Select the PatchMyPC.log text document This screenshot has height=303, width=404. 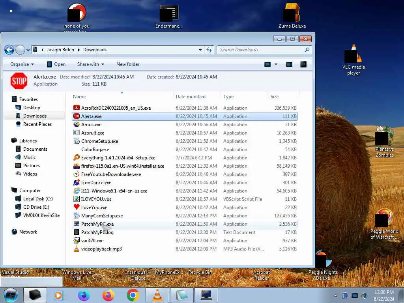tap(185, 232)
